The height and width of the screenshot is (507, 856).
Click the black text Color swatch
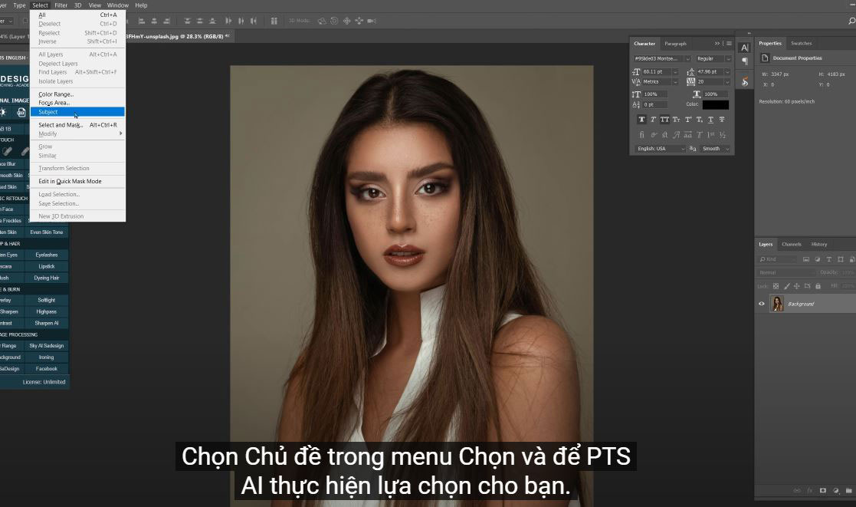tap(715, 104)
